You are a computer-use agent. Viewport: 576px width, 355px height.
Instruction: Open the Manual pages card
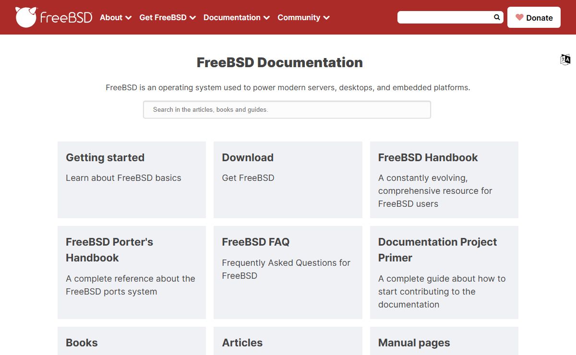click(444, 341)
